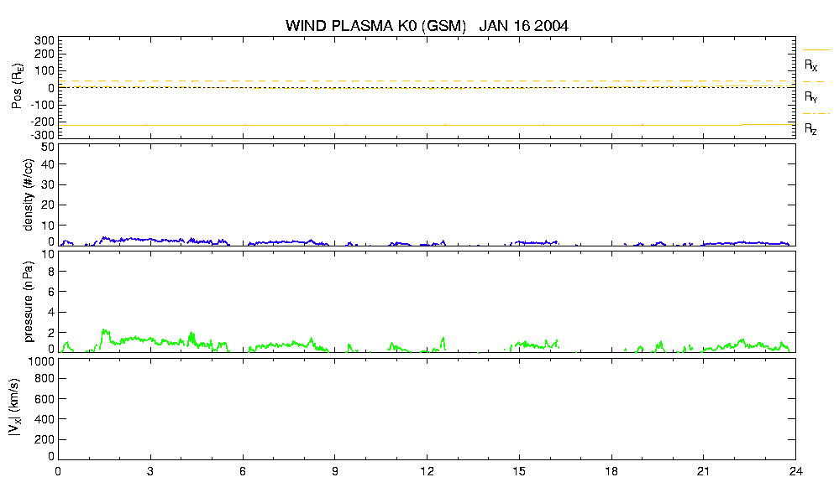Click the solid orange Rx legend line
834x503 pixels.
816,50
